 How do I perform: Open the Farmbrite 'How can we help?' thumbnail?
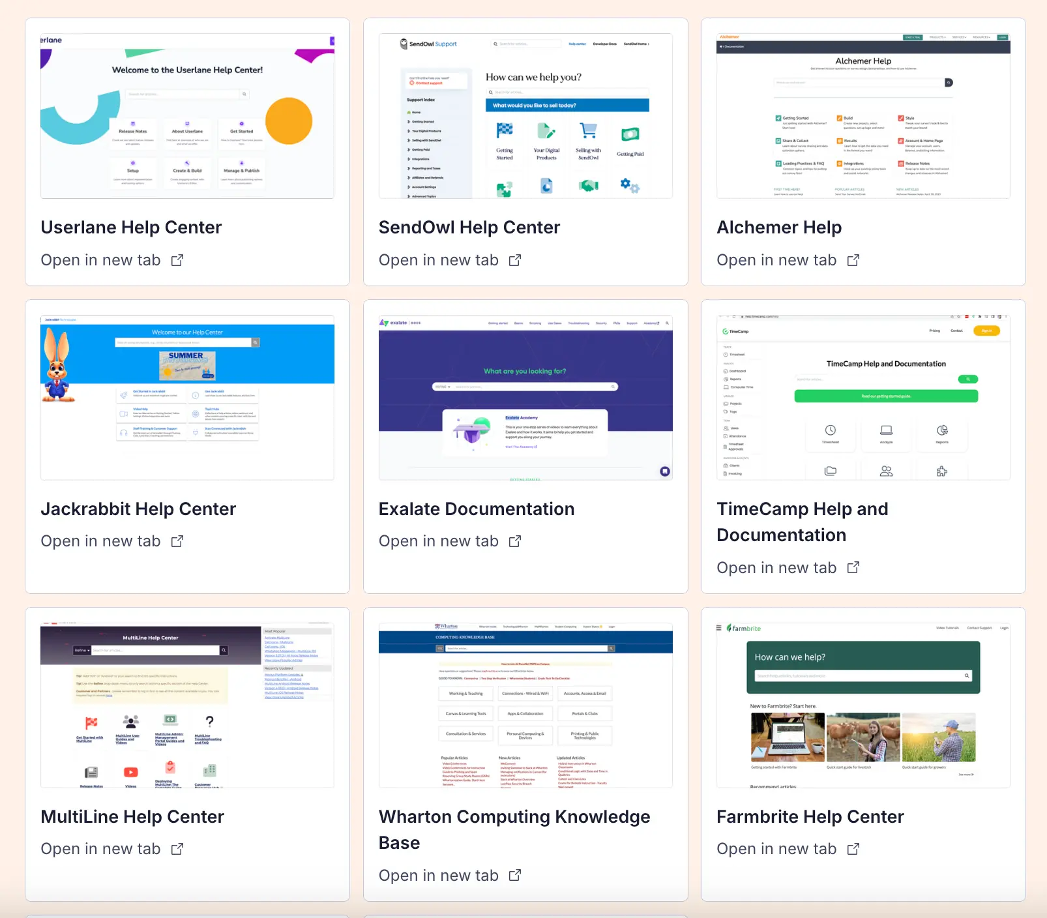[863, 705]
